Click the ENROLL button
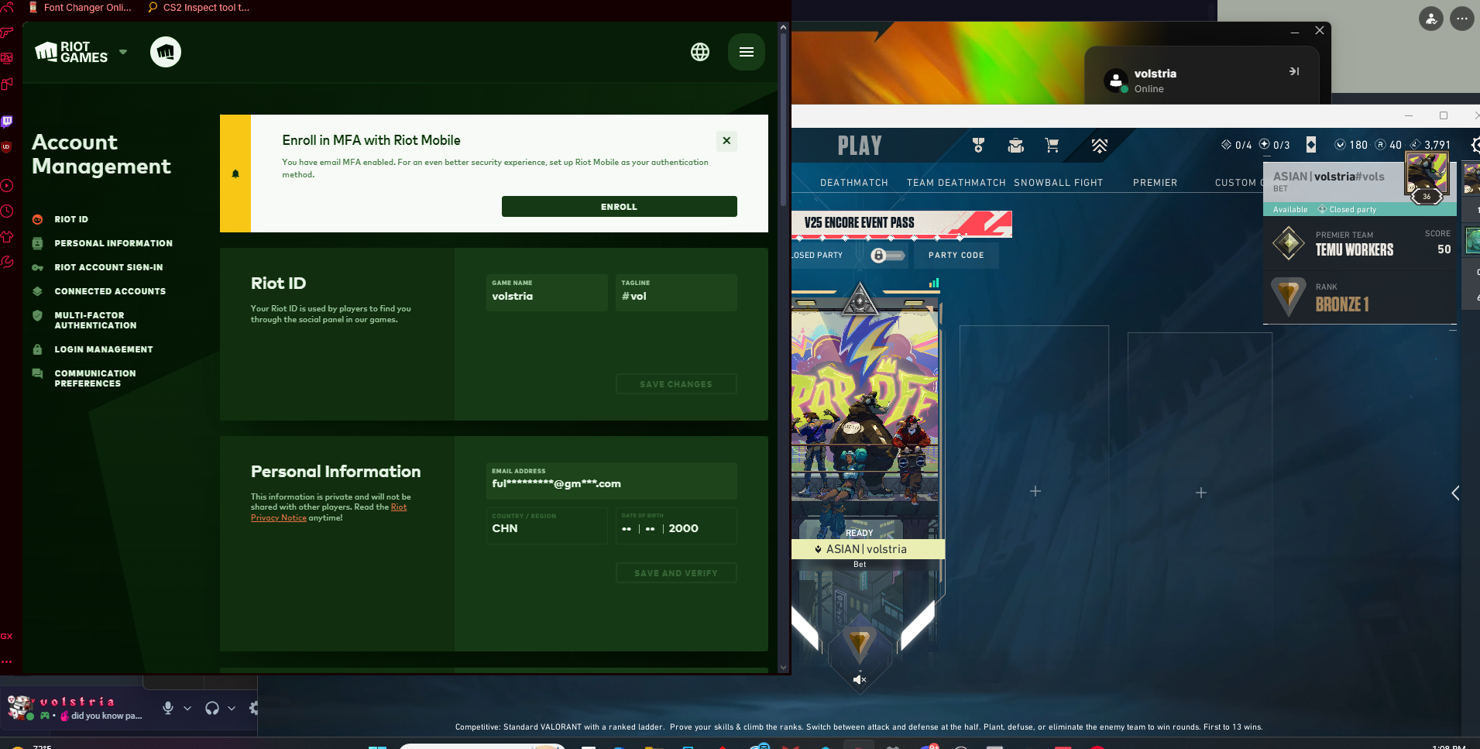 (x=620, y=207)
